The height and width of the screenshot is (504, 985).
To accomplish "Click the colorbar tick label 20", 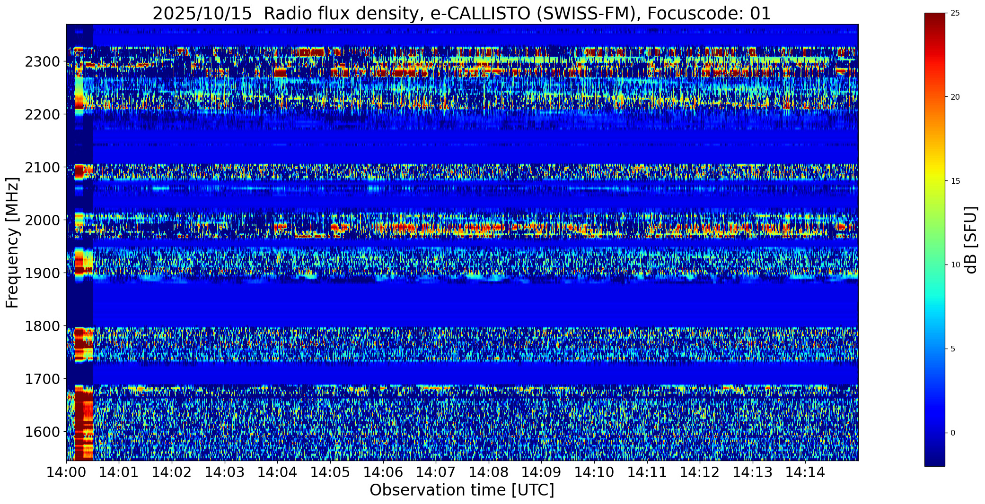I will pos(955,97).
